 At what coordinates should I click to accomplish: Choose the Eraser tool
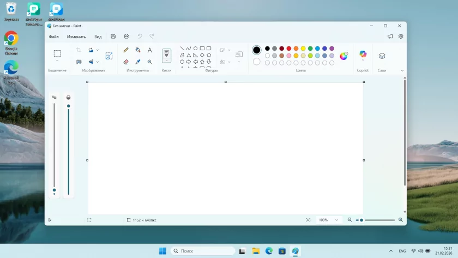coord(126,62)
